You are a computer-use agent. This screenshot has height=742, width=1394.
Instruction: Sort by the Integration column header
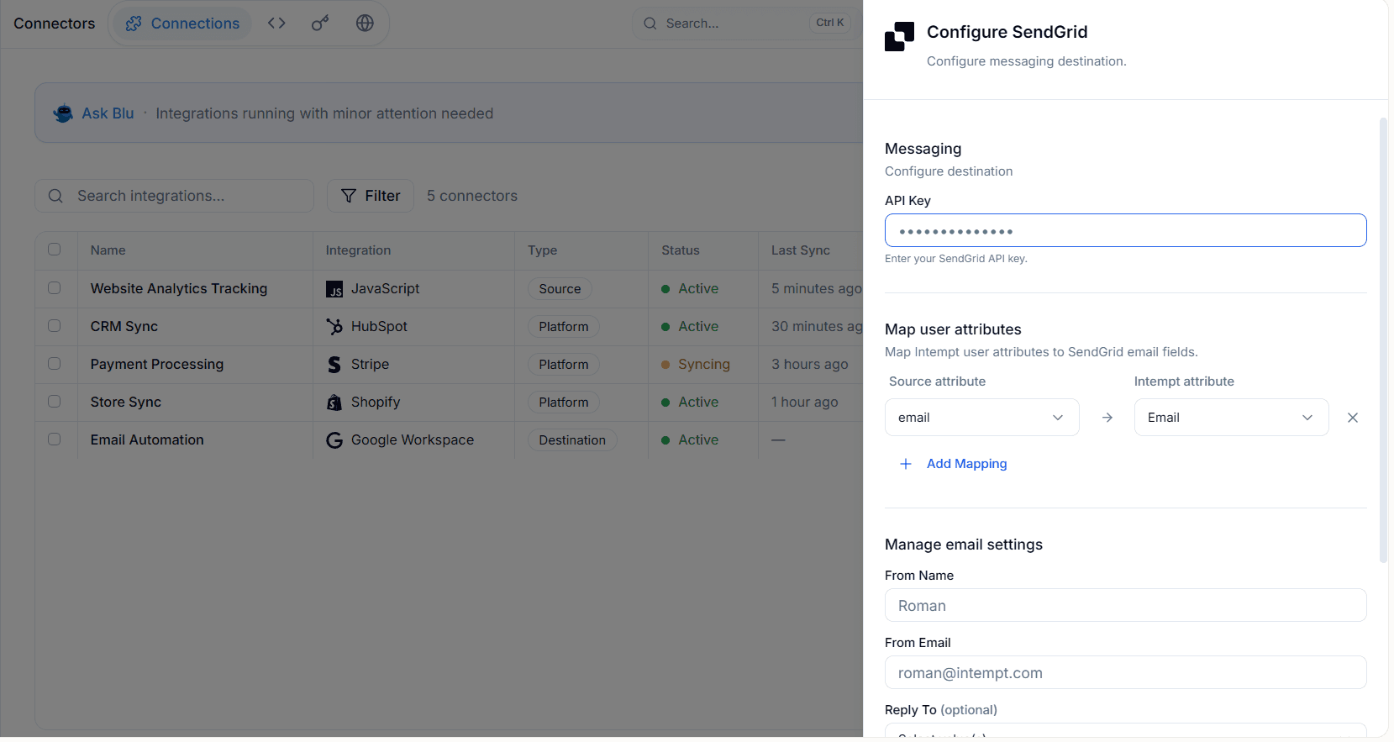[x=358, y=250]
